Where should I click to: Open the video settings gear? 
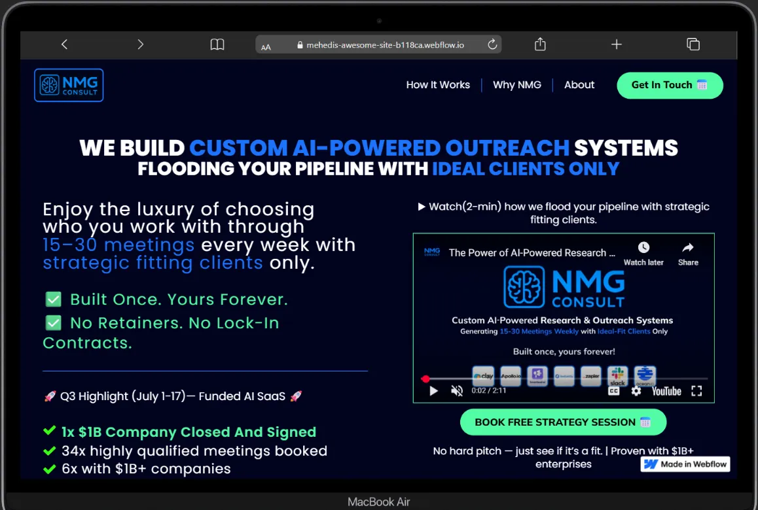(x=636, y=390)
